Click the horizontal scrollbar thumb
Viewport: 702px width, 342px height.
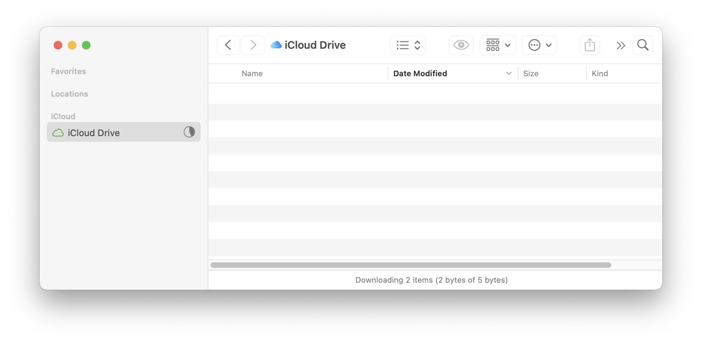(x=411, y=265)
